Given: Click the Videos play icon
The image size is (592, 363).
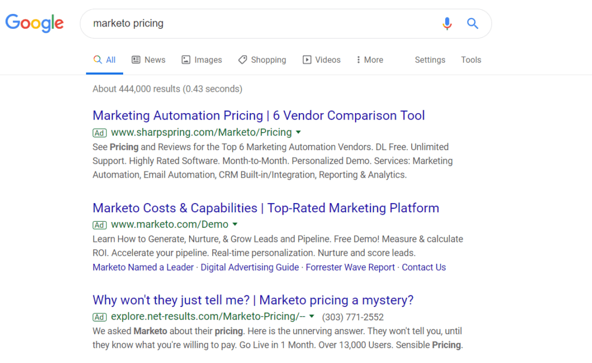Looking at the screenshot, I should (x=307, y=59).
